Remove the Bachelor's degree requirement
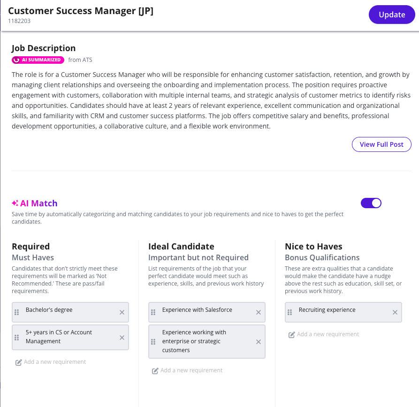 tap(122, 312)
